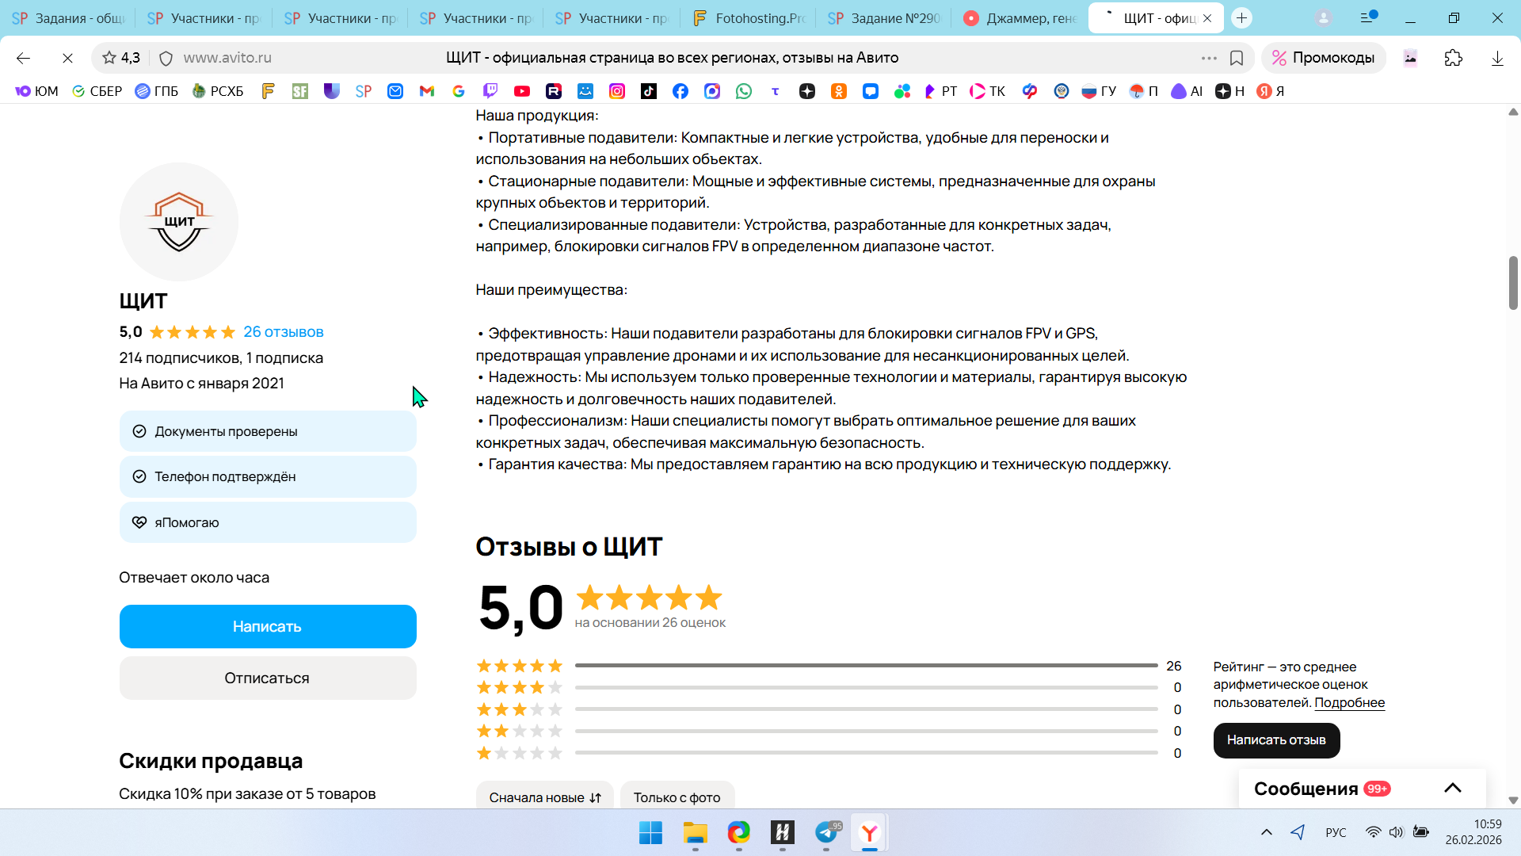Click the page vertical scrollbar thumb
Image resolution: width=1521 pixels, height=856 pixels.
(1512, 283)
